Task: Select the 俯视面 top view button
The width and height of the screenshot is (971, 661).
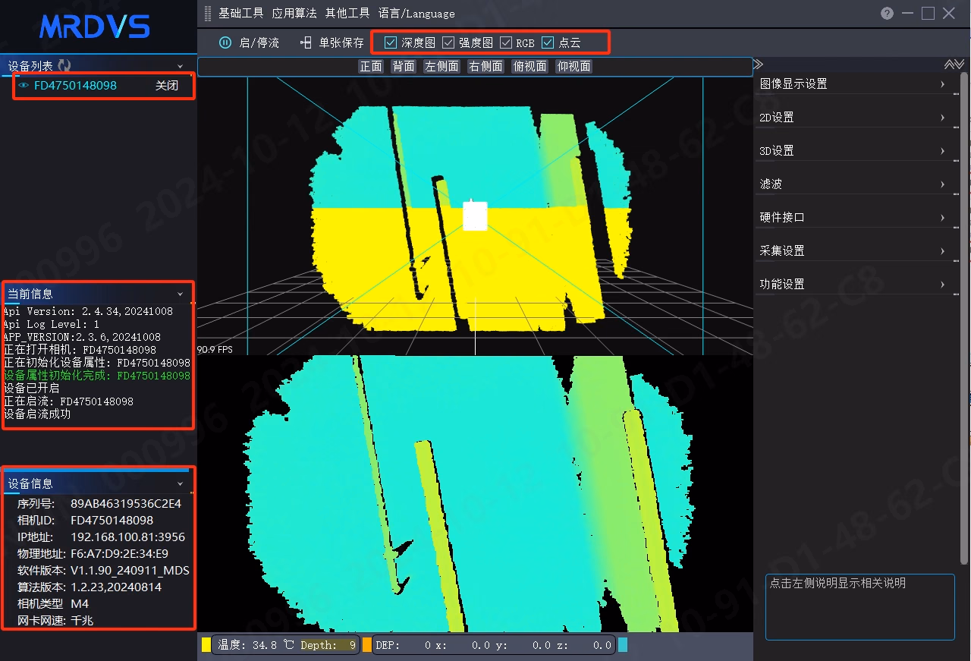Action: click(x=530, y=66)
